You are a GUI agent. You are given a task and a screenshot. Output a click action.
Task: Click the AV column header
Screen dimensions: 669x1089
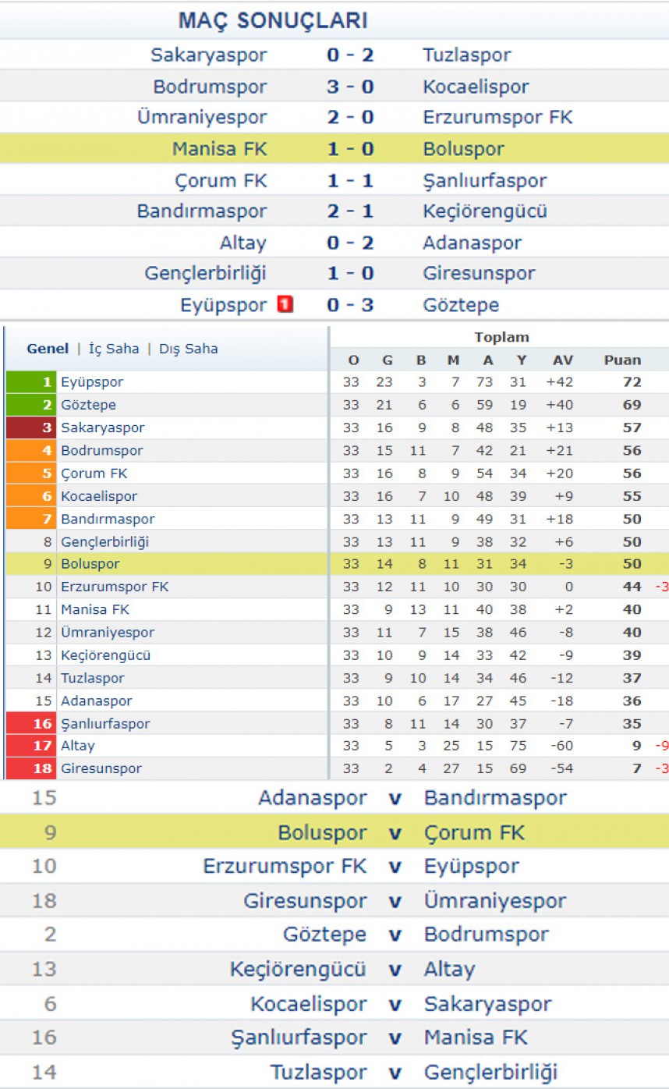562,360
